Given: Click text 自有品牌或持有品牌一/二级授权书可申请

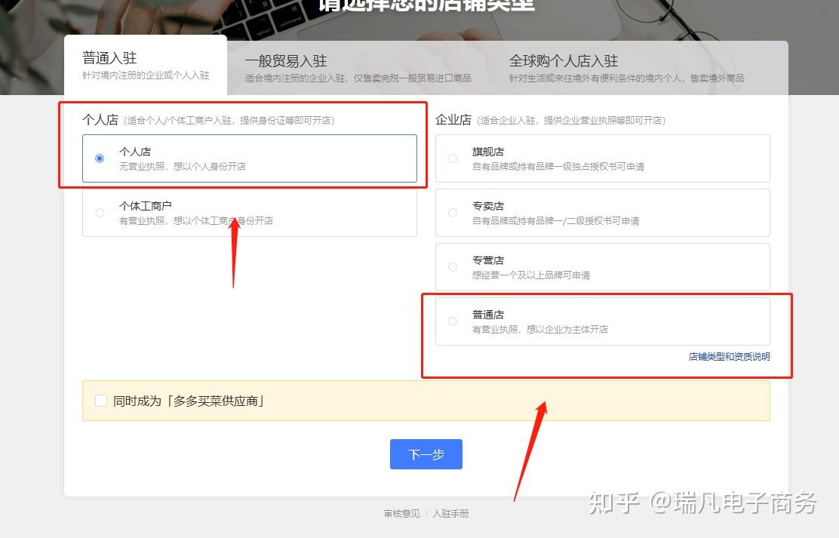Looking at the screenshot, I should (555, 221).
